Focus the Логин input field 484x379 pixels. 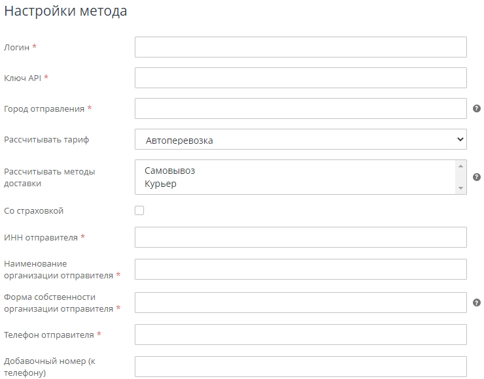click(300, 47)
